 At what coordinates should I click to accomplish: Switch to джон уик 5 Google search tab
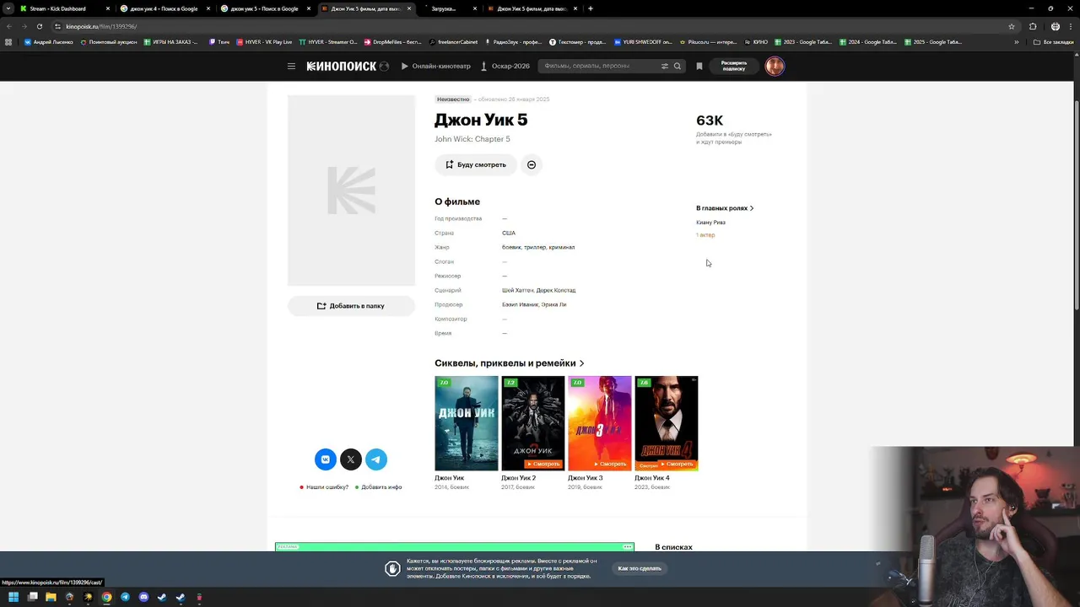click(x=264, y=8)
